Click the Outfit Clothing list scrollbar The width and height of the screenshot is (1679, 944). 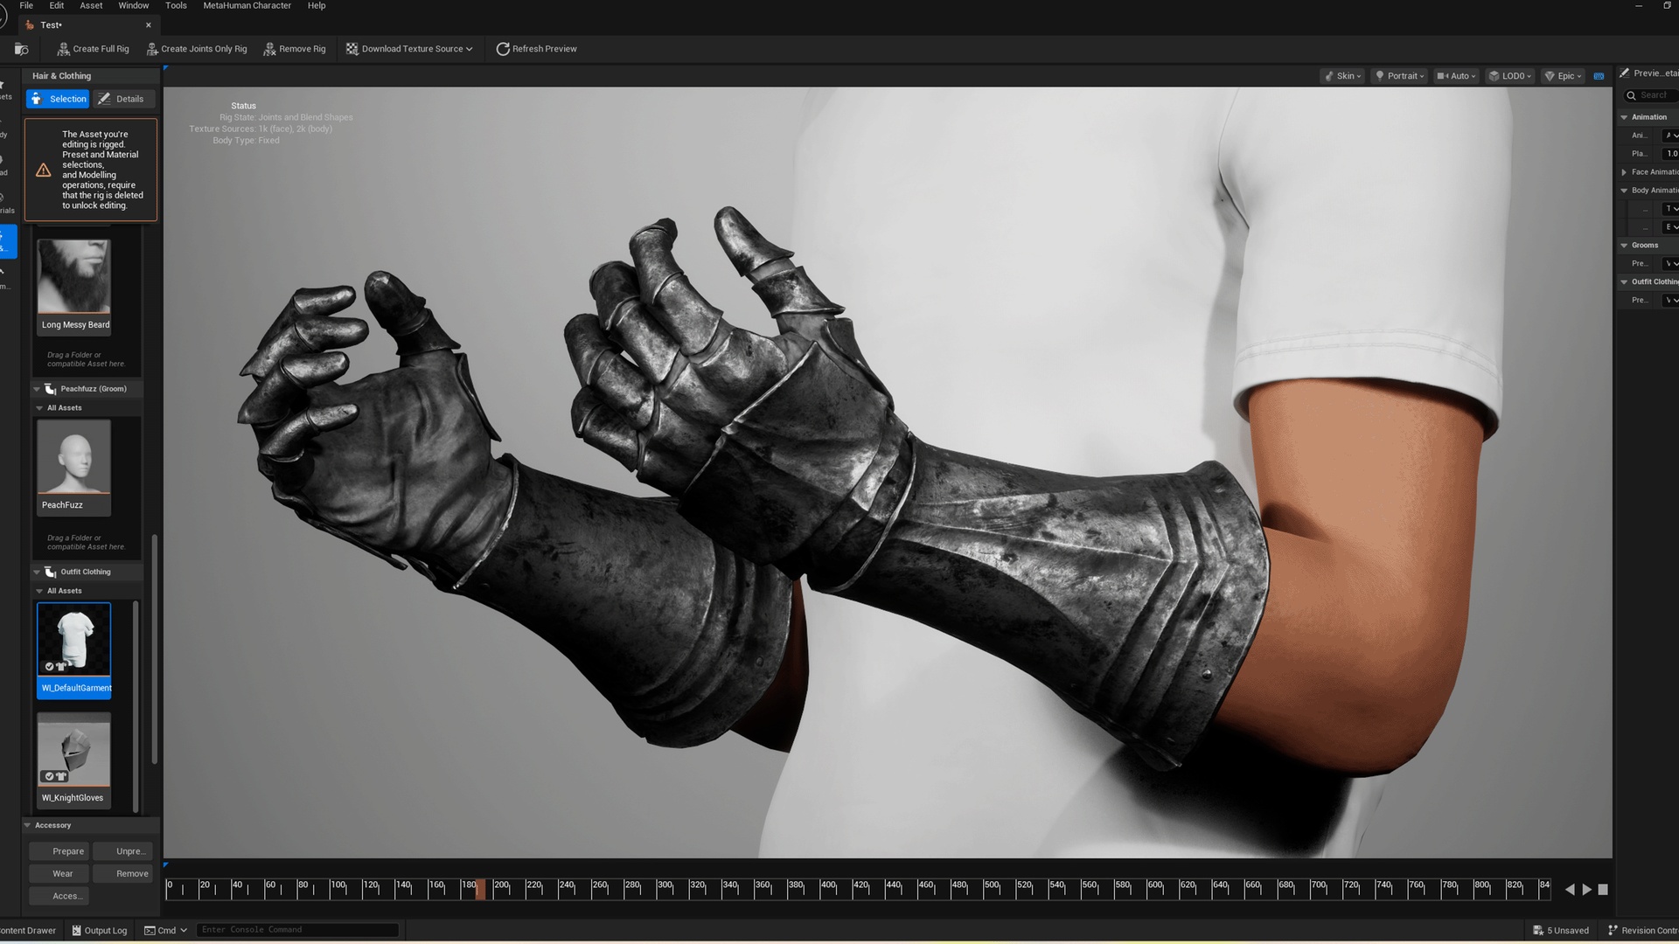click(136, 706)
